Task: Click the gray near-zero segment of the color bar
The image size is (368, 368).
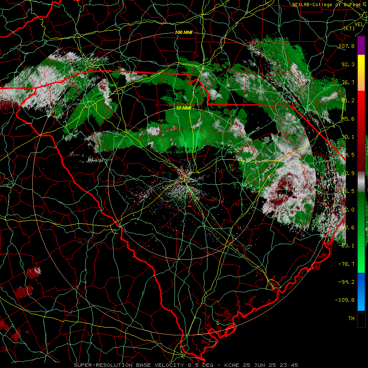Action: coord(361,182)
